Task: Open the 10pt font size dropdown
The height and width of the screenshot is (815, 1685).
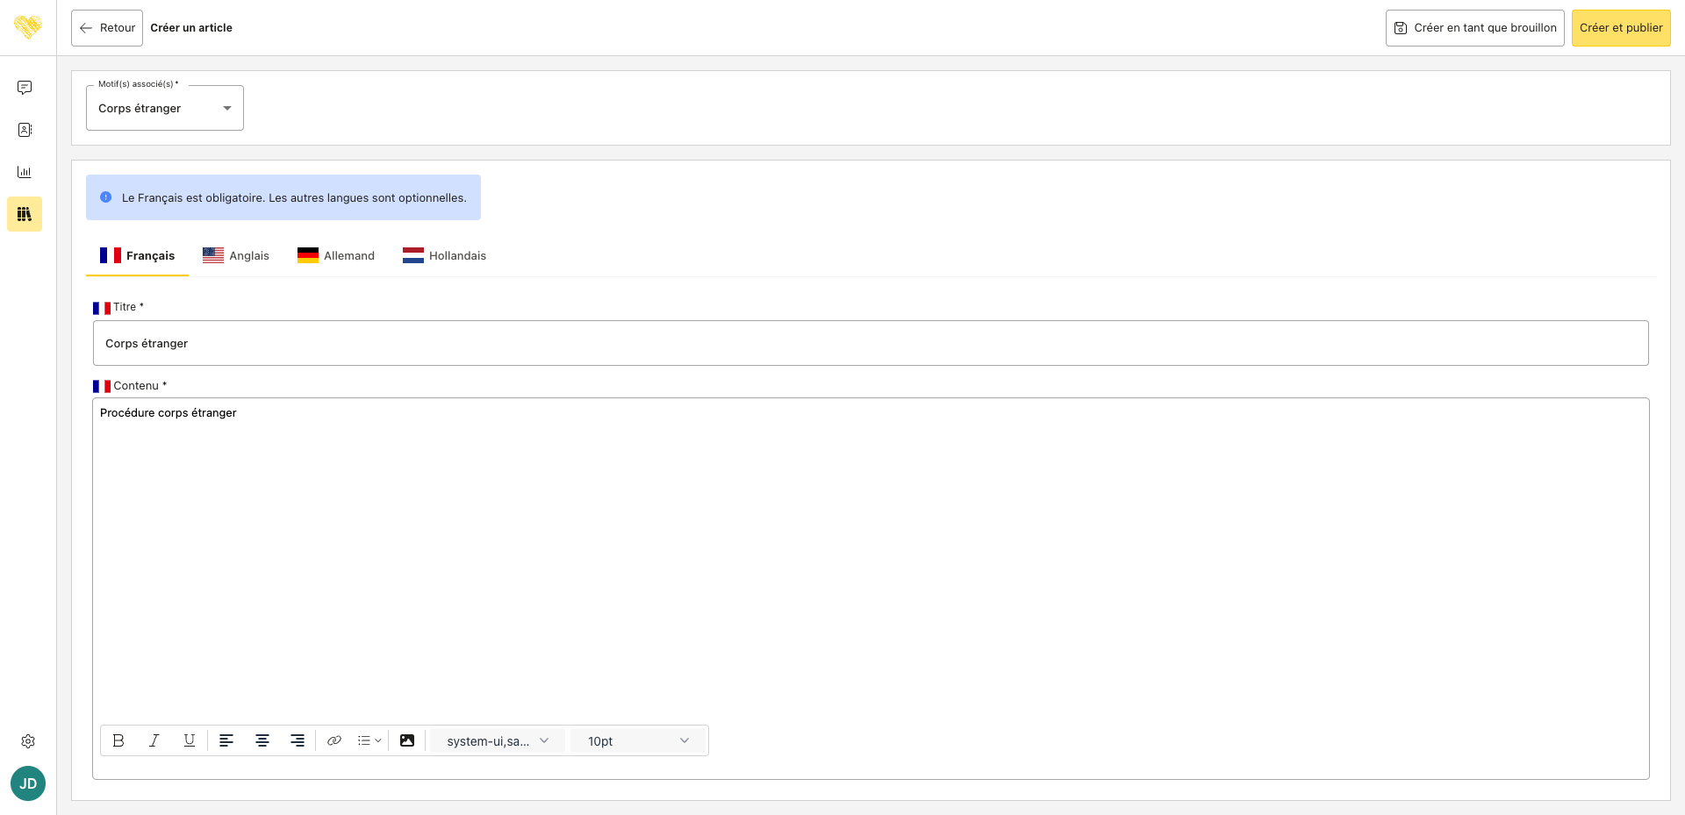Action: click(638, 741)
